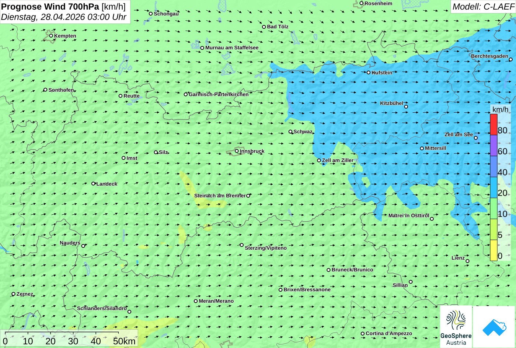Click the purple 60 km/h legend swatch
The width and height of the screenshot is (516, 348).
[x=494, y=145]
